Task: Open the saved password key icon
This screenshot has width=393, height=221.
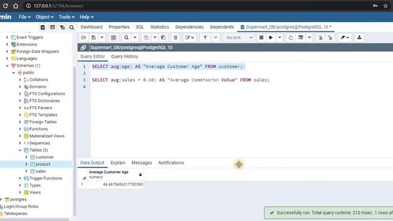Action: point(375,6)
